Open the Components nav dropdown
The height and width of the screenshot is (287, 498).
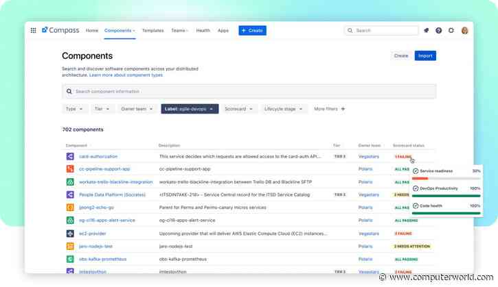click(x=120, y=31)
